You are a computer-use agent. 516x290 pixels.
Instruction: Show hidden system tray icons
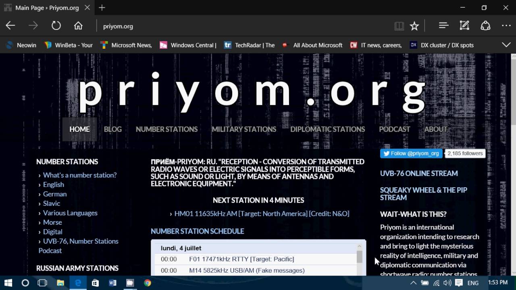coord(413,283)
